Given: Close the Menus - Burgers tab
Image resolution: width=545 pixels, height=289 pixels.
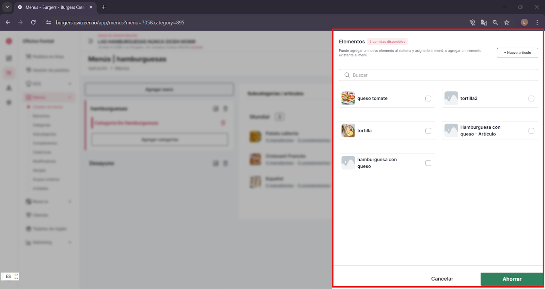Looking at the screenshot, I should pyautogui.click(x=91, y=7).
